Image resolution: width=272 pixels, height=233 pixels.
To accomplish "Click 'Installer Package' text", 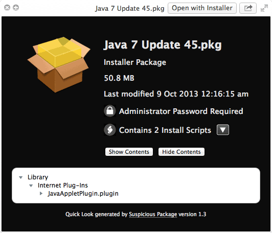I will coord(135,62).
